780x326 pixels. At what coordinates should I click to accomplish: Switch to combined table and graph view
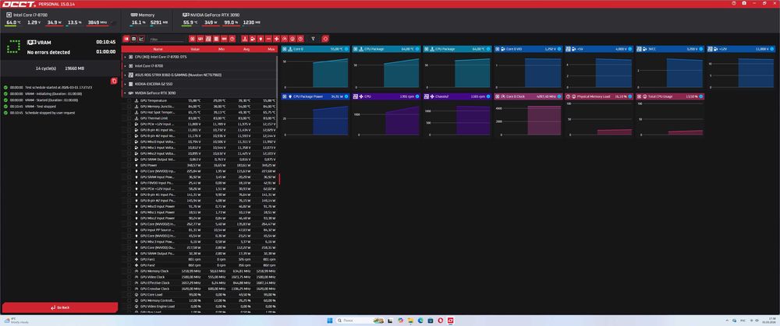(x=126, y=38)
